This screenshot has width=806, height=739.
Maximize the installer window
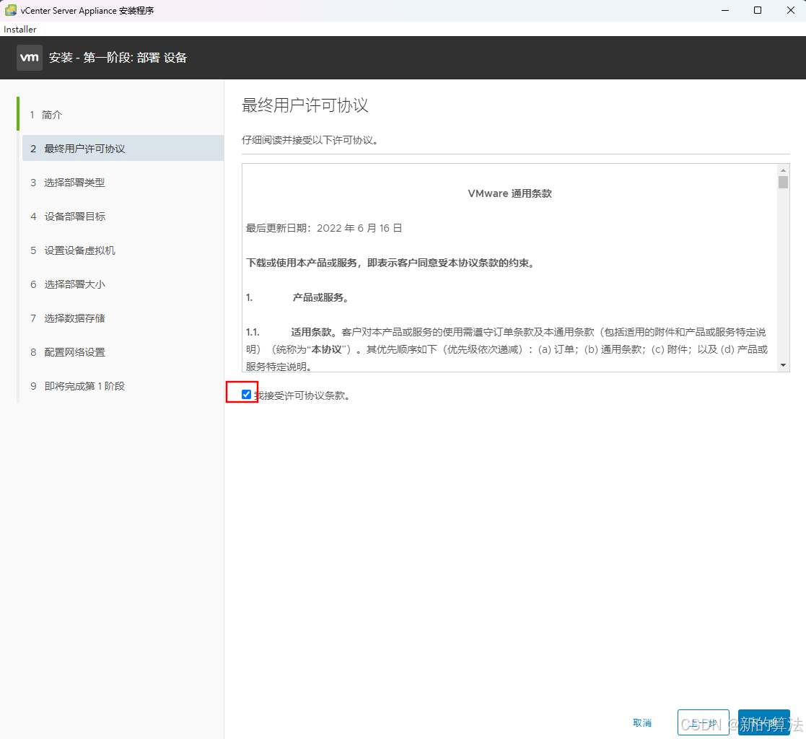[758, 10]
